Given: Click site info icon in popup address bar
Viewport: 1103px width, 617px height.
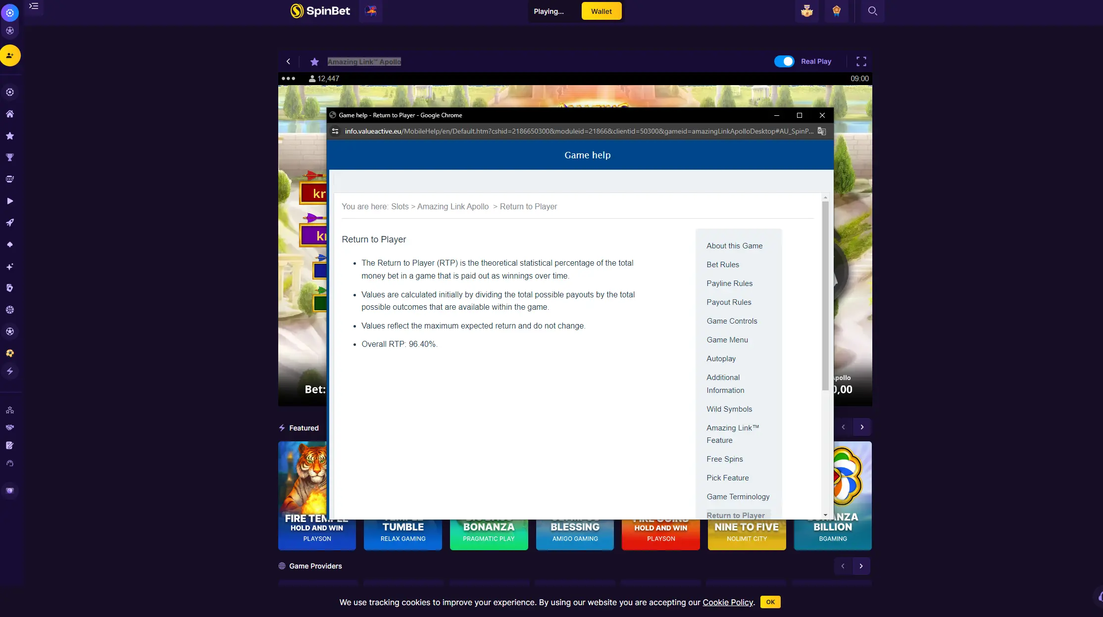Looking at the screenshot, I should click(x=335, y=131).
